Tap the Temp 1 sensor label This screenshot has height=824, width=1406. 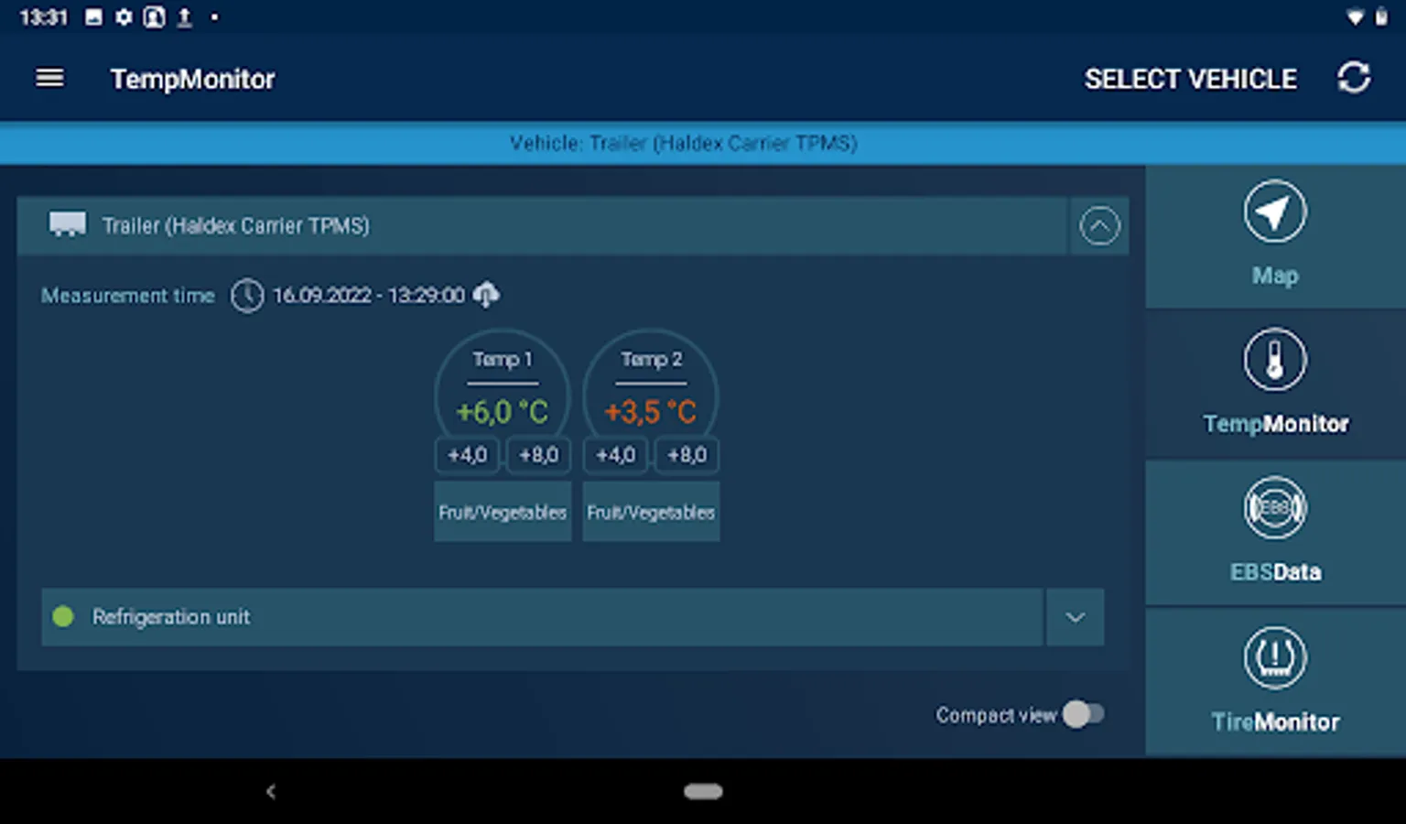(x=503, y=359)
